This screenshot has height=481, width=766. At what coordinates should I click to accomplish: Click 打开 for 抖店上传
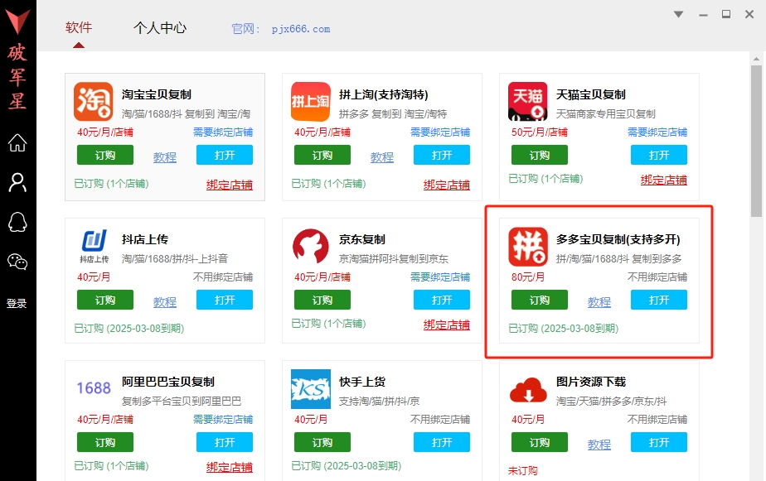[x=225, y=300]
